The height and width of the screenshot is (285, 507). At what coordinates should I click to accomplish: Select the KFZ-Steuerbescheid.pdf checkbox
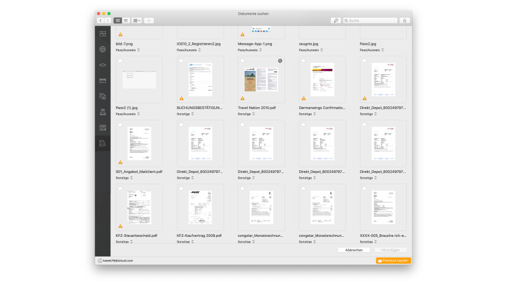120,189
